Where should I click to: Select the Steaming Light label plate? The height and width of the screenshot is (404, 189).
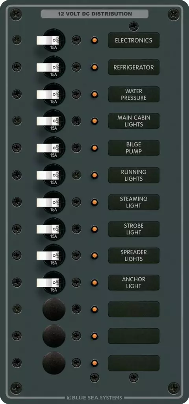pyautogui.click(x=134, y=202)
